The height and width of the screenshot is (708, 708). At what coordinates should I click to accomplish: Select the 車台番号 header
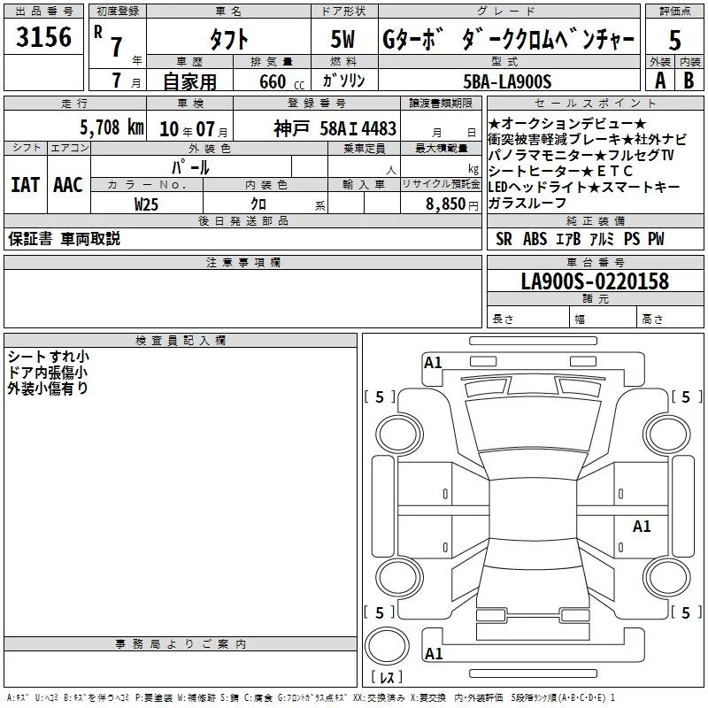(x=596, y=262)
